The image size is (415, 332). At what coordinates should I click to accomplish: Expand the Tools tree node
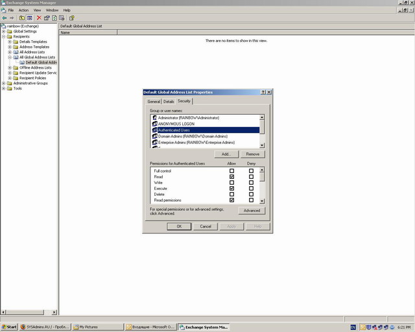pyautogui.click(x=3, y=88)
